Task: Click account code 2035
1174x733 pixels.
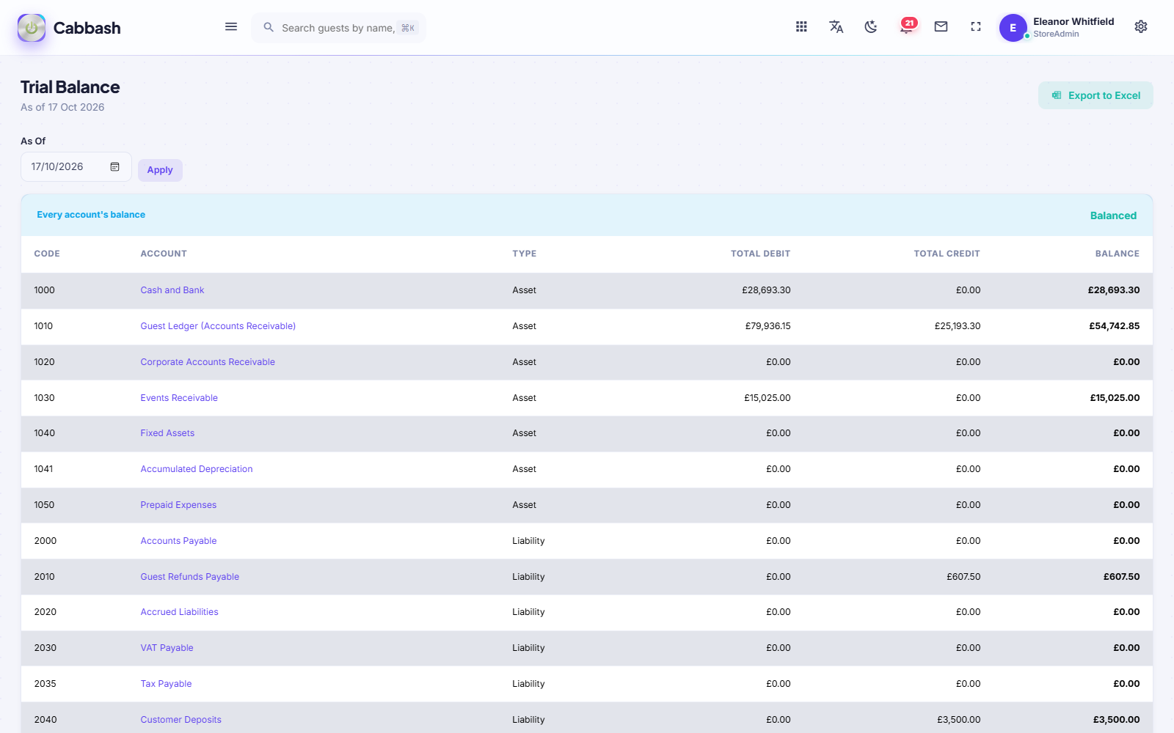Action: [x=45, y=684]
